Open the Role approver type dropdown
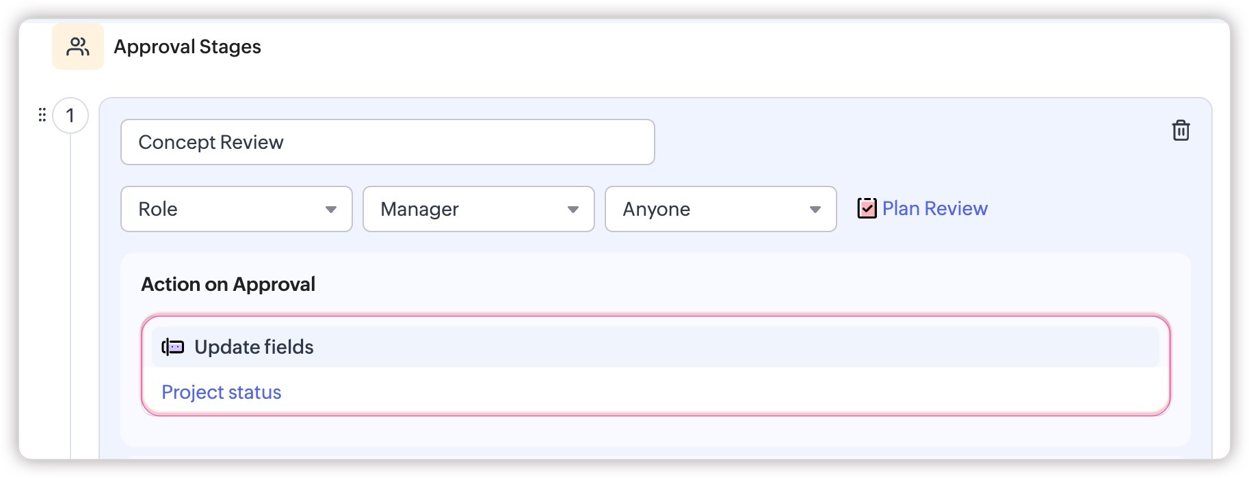1249x478 pixels. click(237, 209)
